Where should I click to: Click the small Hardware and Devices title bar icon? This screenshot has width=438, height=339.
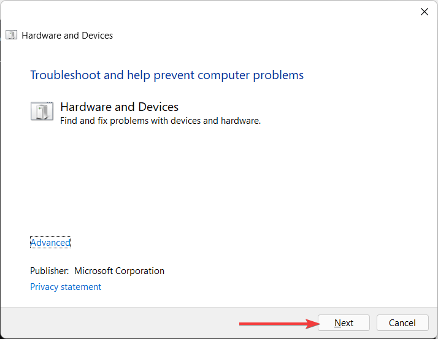(x=12, y=35)
